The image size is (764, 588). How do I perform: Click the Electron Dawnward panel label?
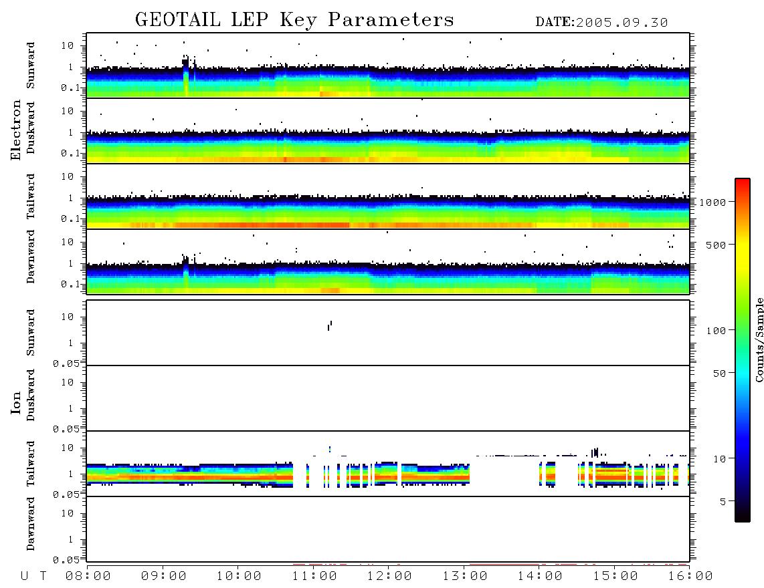pyautogui.click(x=31, y=257)
